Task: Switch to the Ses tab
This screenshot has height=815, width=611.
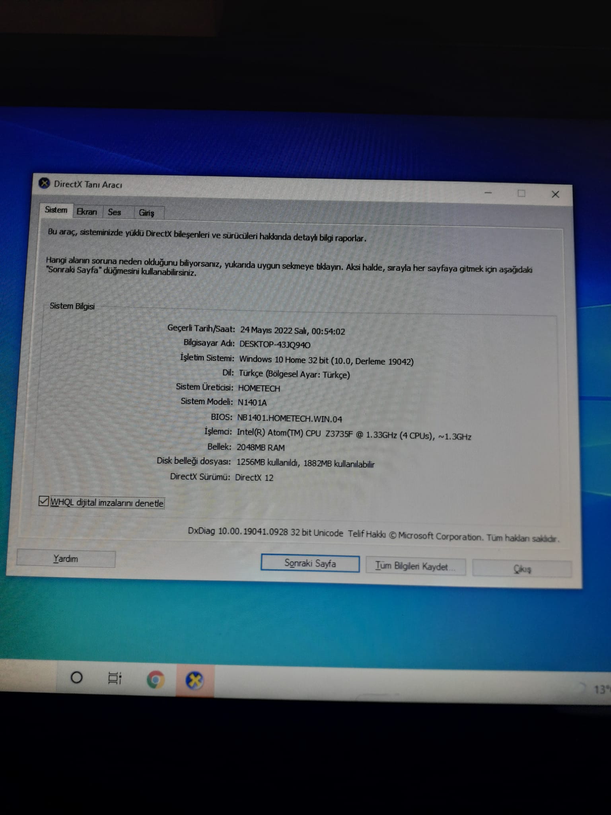Action: (114, 212)
